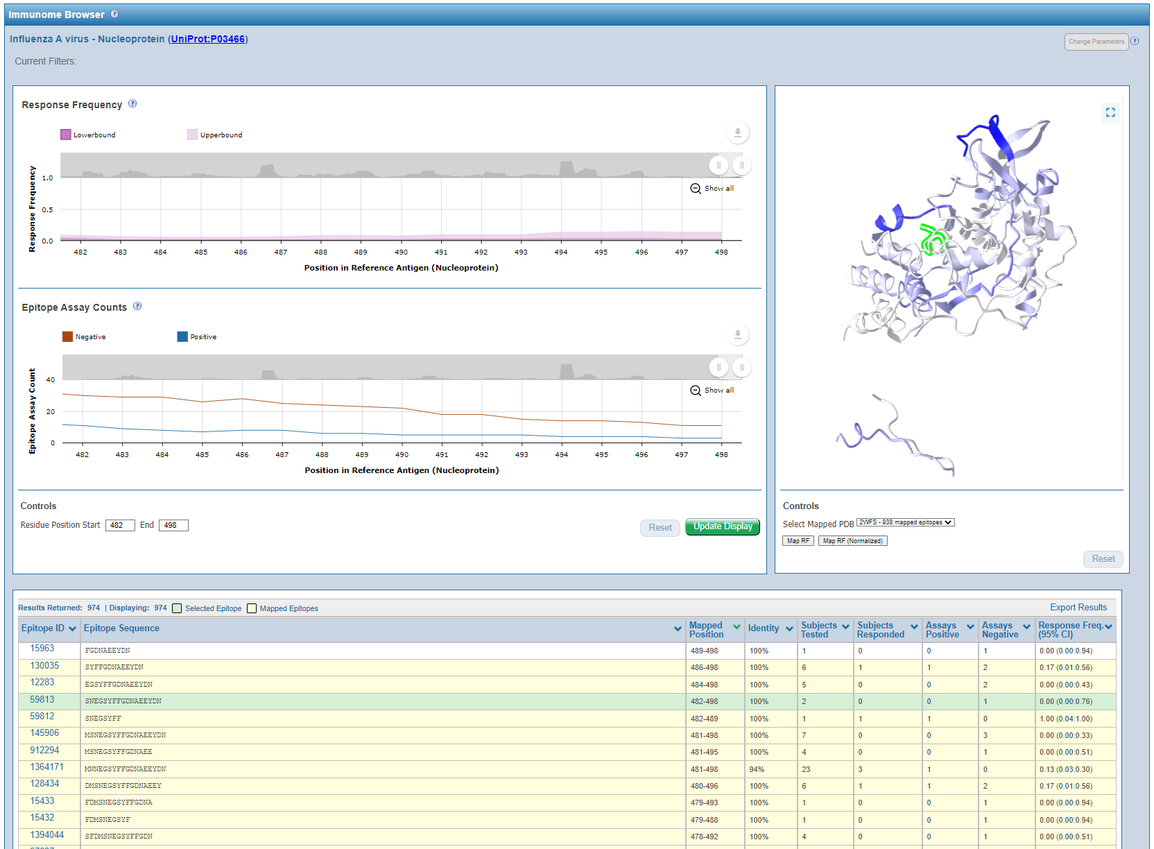
Task: Grab right range handle of Response Frequency navigator
Action: [741, 165]
